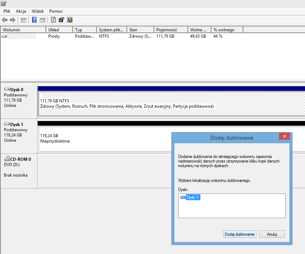The height and width of the screenshot is (254, 305).
Task: Toggle the action pane toolbar icon
Action: click(43, 20)
